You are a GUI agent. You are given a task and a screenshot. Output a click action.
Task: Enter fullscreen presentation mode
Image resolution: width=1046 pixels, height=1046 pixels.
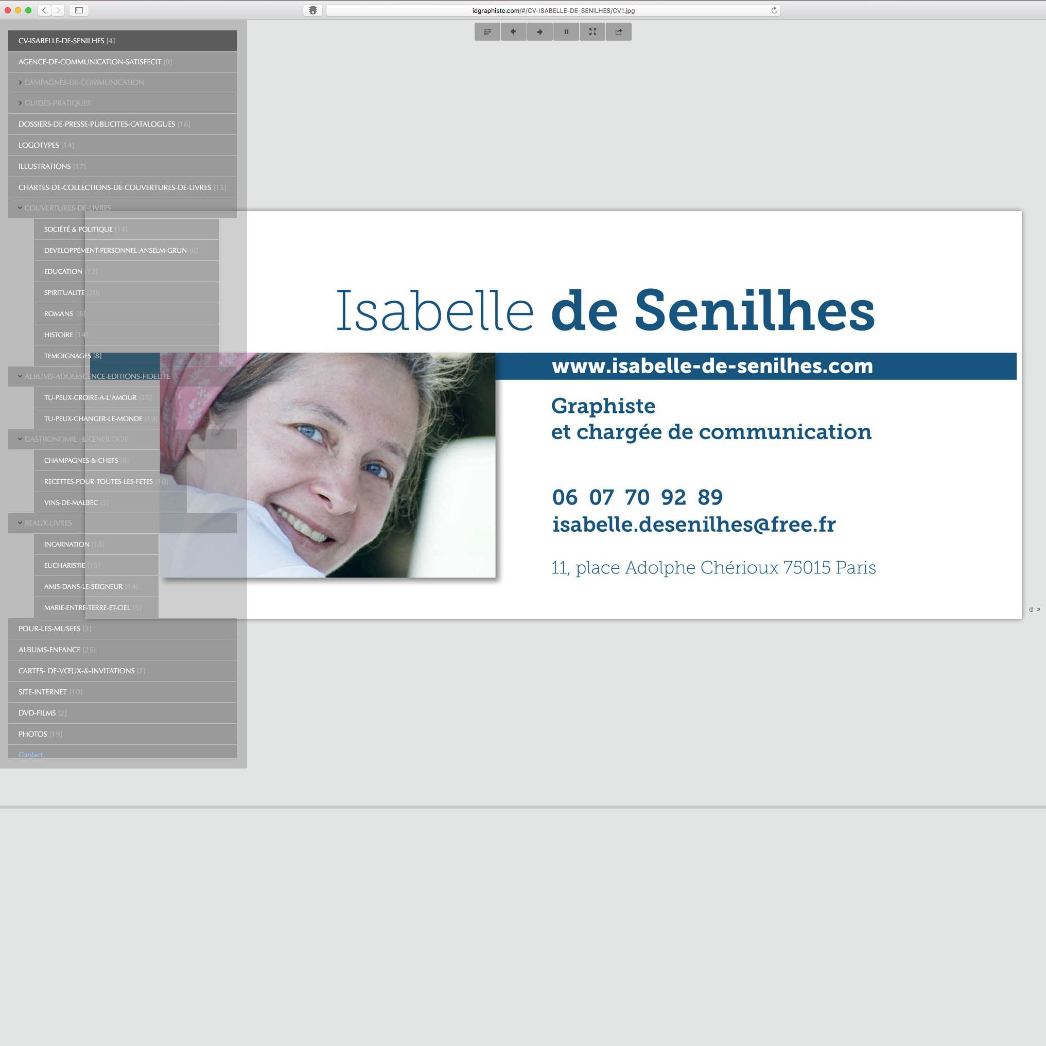point(592,32)
